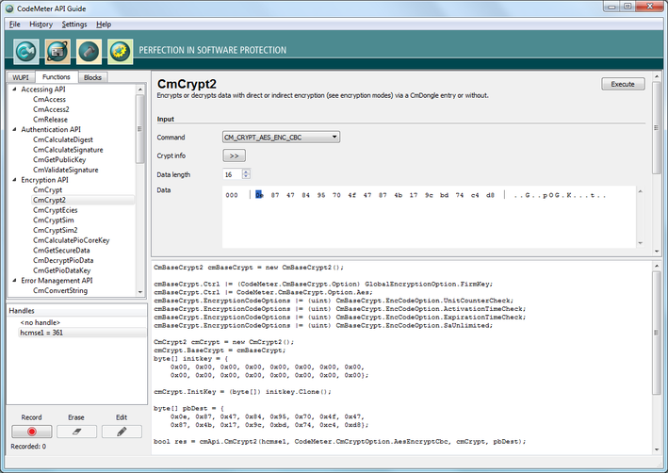Select CmGetPioDataKey in the tree
668x473 pixels.
click(62, 270)
